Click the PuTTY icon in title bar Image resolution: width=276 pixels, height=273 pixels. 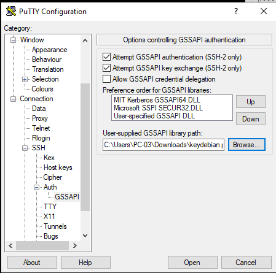[x=11, y=11]
